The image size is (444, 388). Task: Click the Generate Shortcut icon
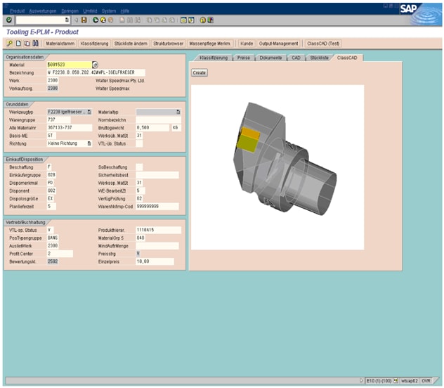tap(191, 20)
